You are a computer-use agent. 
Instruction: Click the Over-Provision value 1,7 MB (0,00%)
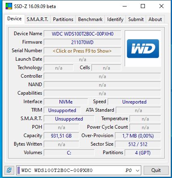(x=138, y=136)
